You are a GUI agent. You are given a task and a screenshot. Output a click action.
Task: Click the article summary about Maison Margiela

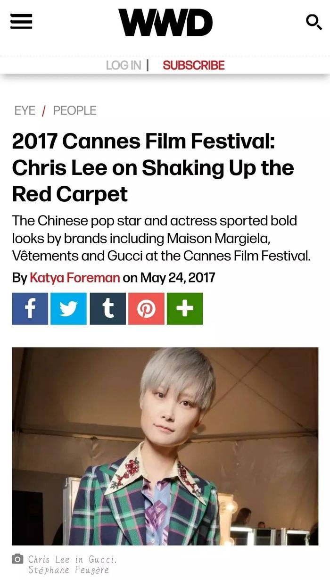tap(162, 239)
